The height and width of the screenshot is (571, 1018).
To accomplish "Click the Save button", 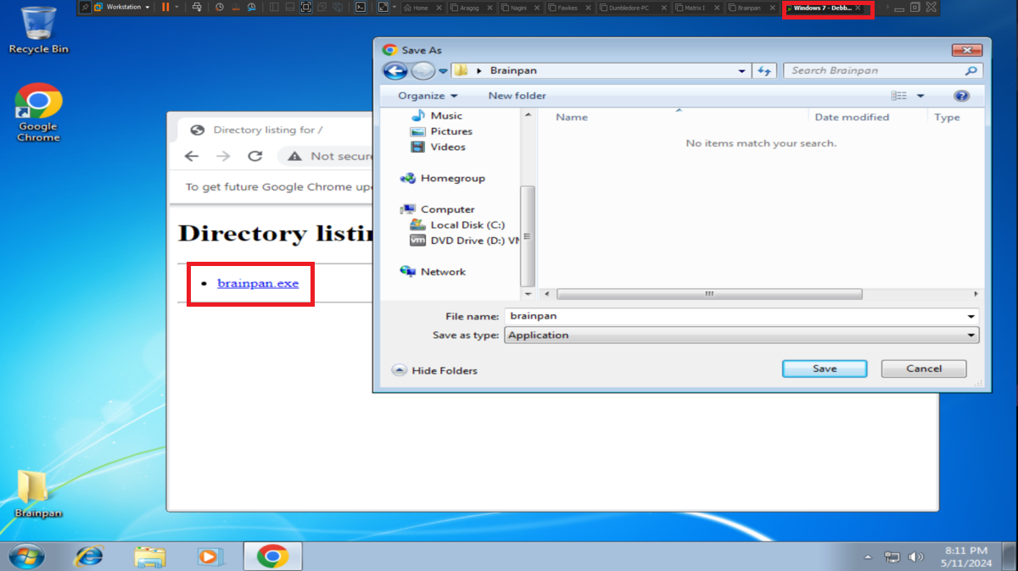I will tap(825, 369).
